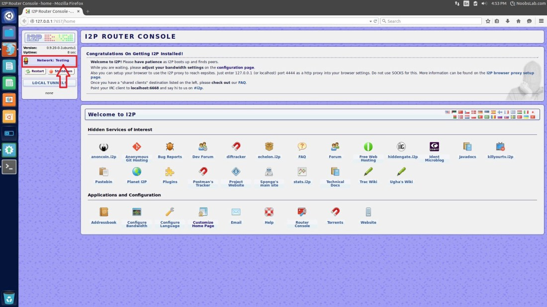Viewport: 547px width, 307px height.
Task: Click the Firefox Search field
Action: 431,21
